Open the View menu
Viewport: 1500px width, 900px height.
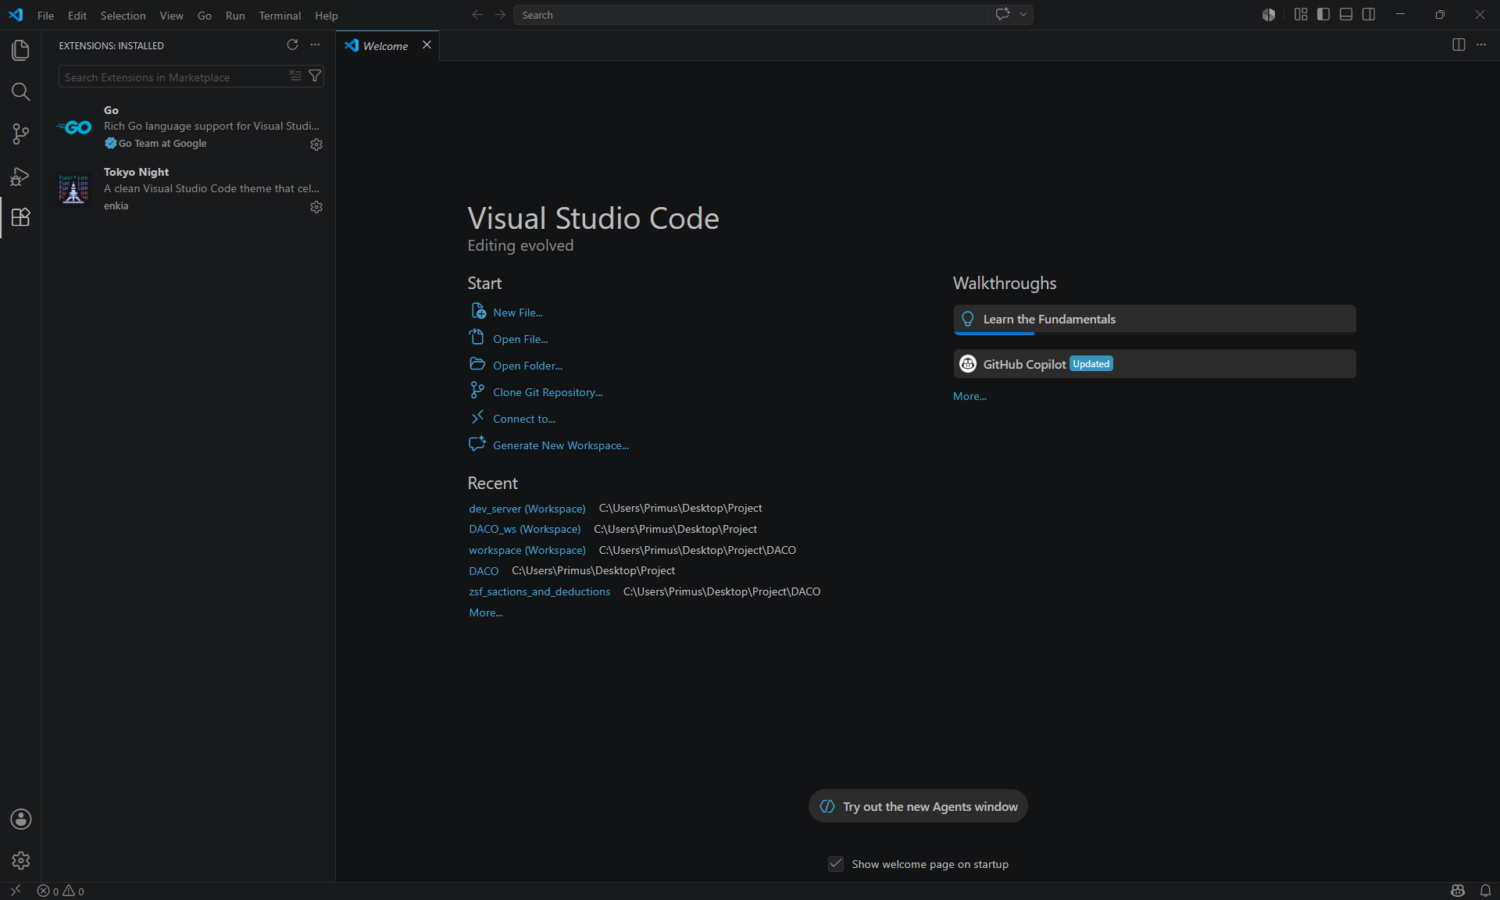(x=171, y=16)
